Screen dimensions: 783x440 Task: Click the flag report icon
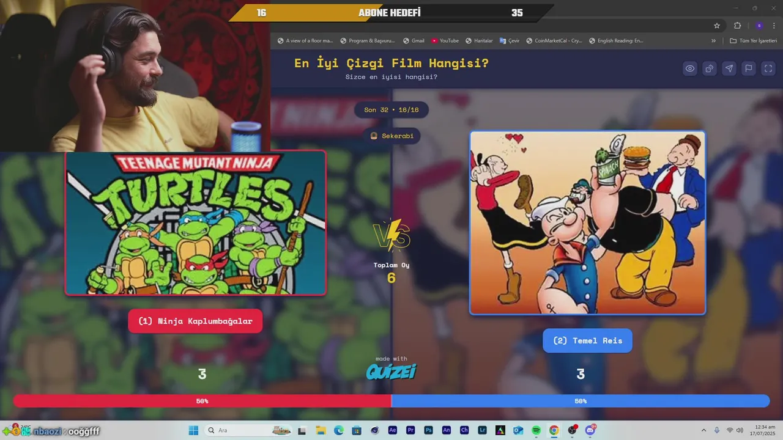pyautogui.click(x=749, y=68)
